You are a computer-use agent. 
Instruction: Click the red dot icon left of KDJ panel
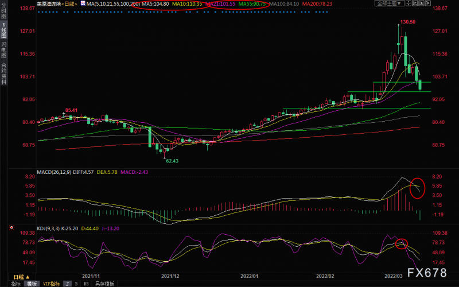pyautogui.click(x=11, y=228)
